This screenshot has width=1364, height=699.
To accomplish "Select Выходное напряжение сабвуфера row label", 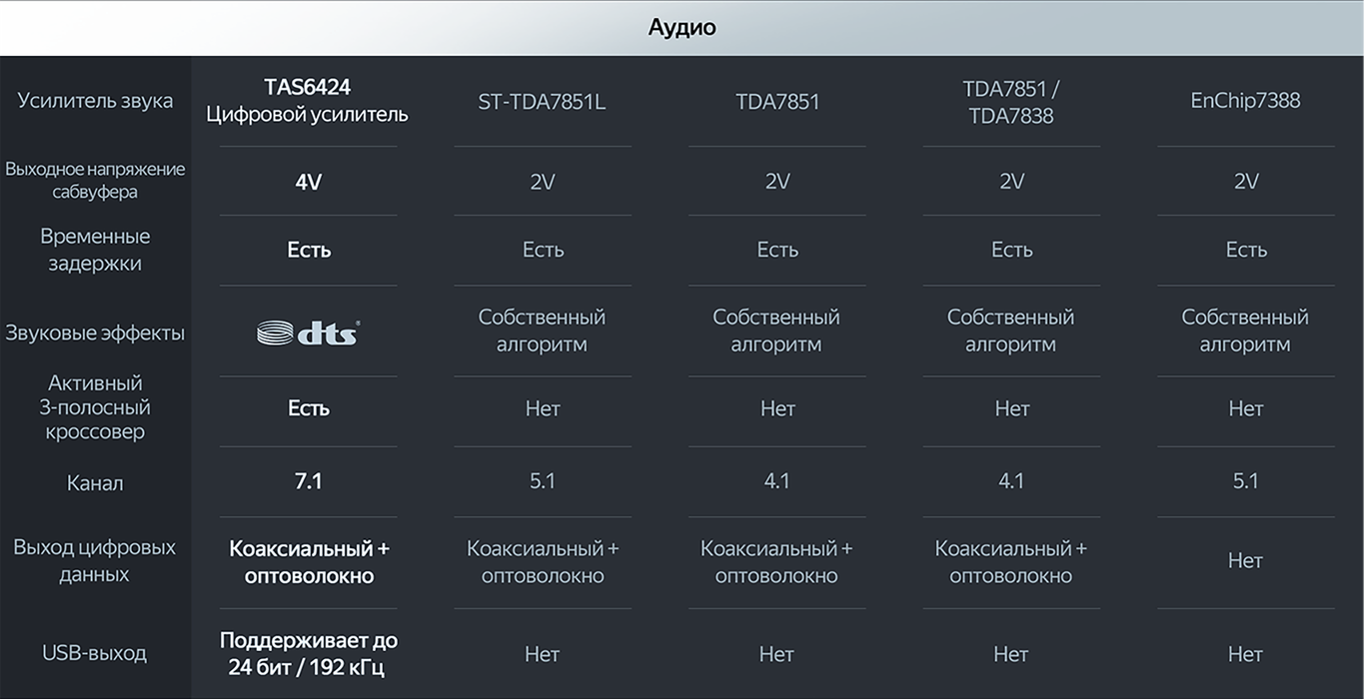I will point(95,181).
